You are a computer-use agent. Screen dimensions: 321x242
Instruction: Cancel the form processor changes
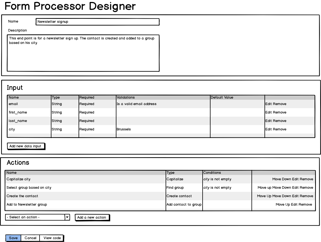tap(30, 238)
